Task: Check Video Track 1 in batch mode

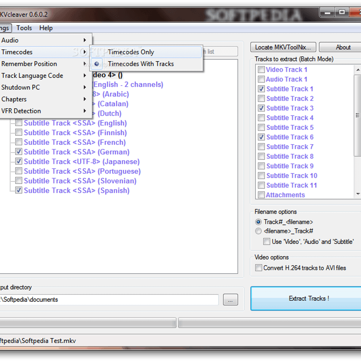Action: pyautogui.click(x=261, y=69)
